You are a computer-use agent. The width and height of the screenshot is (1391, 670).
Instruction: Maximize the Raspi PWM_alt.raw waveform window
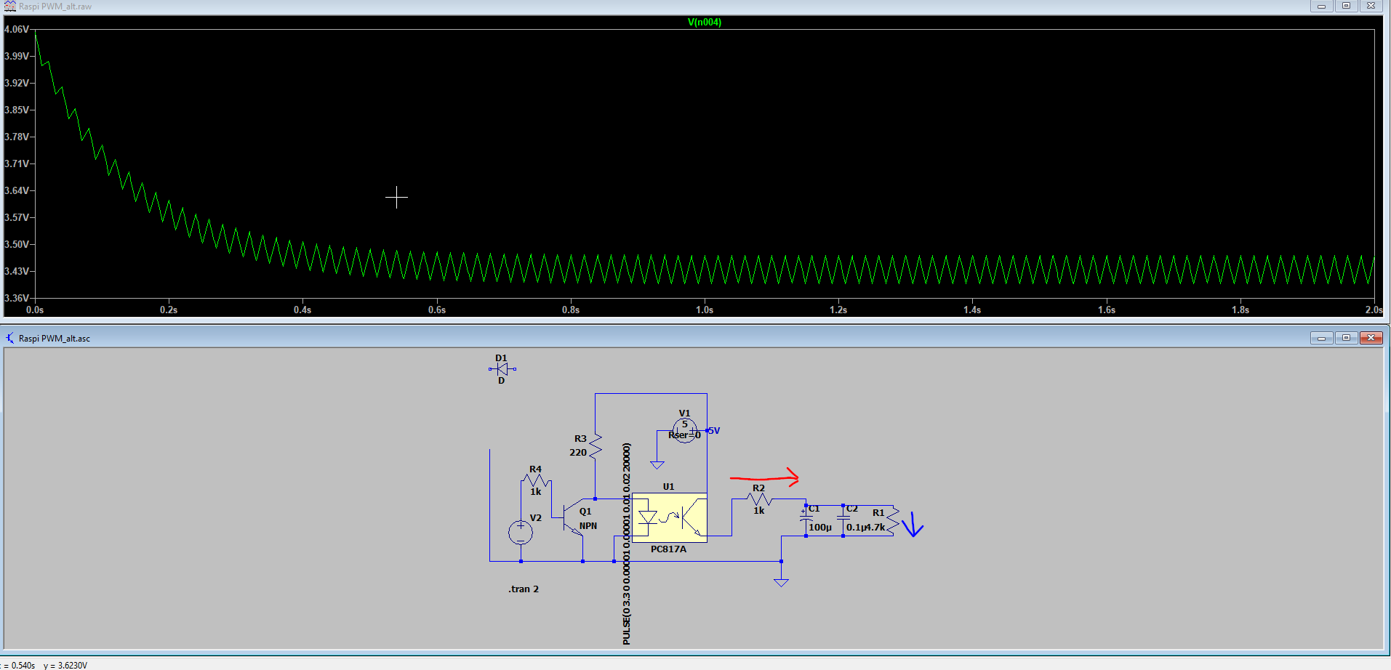1346,6
